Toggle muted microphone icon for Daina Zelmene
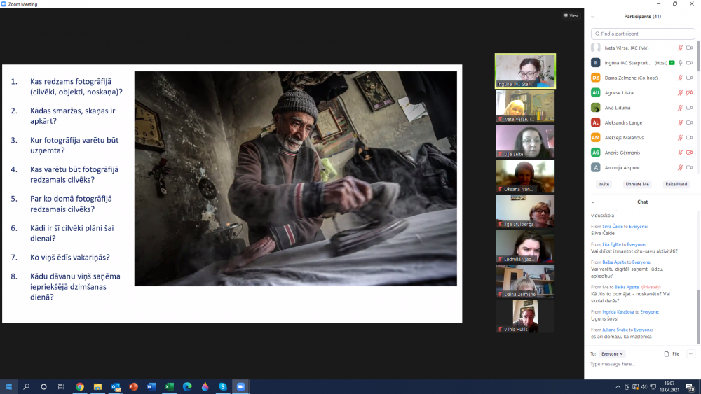Screen dimensions: 701x394 pos(680,78)
